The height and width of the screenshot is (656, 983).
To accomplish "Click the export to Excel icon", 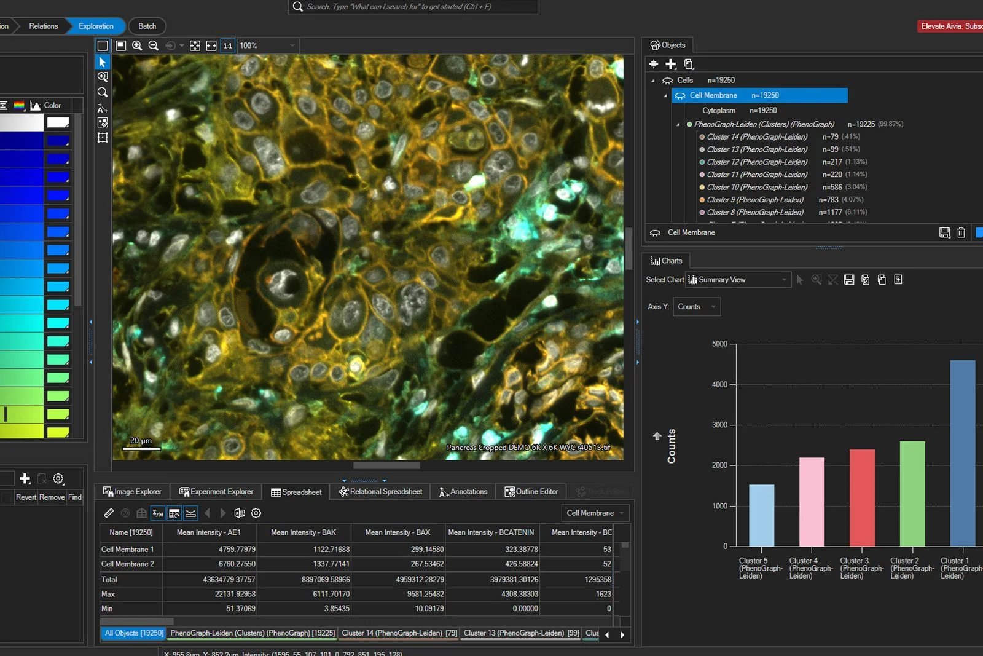I will [240, 513].
